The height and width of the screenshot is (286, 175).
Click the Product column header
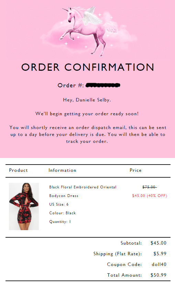click(18, 170)
